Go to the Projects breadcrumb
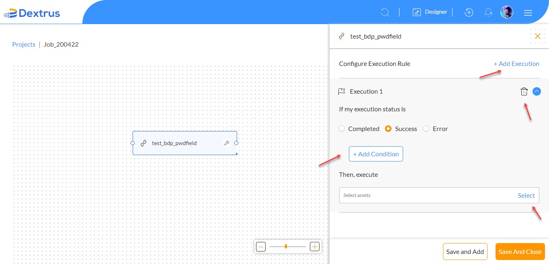 tap(24, 44)
